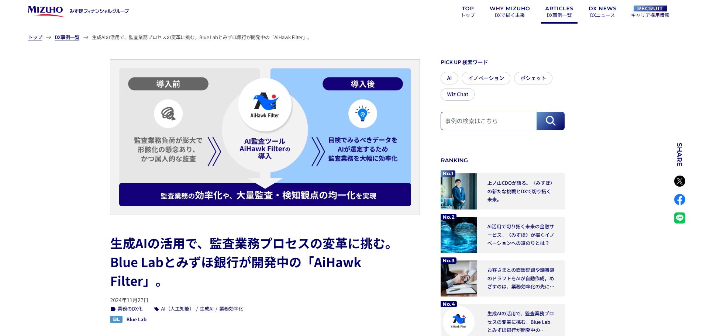Click the BL Blue Lab badge
Viewport: 703px width, 336px height.
coord(116,319)
